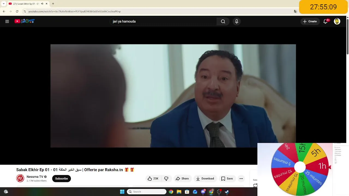The width and height of the screenshot is (349, 196).
Task: Click the video title text
Action: coord(75,170)
